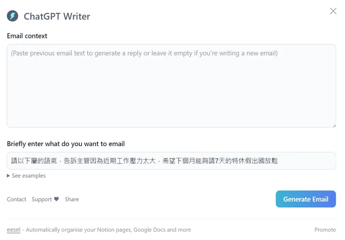
Task: Click 'Briefly enter what do you want to email' label
Action: click(66, 144)
